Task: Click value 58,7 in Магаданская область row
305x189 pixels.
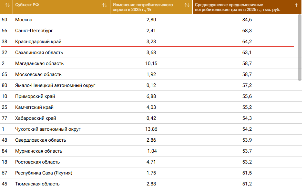Action: [247, 63]
